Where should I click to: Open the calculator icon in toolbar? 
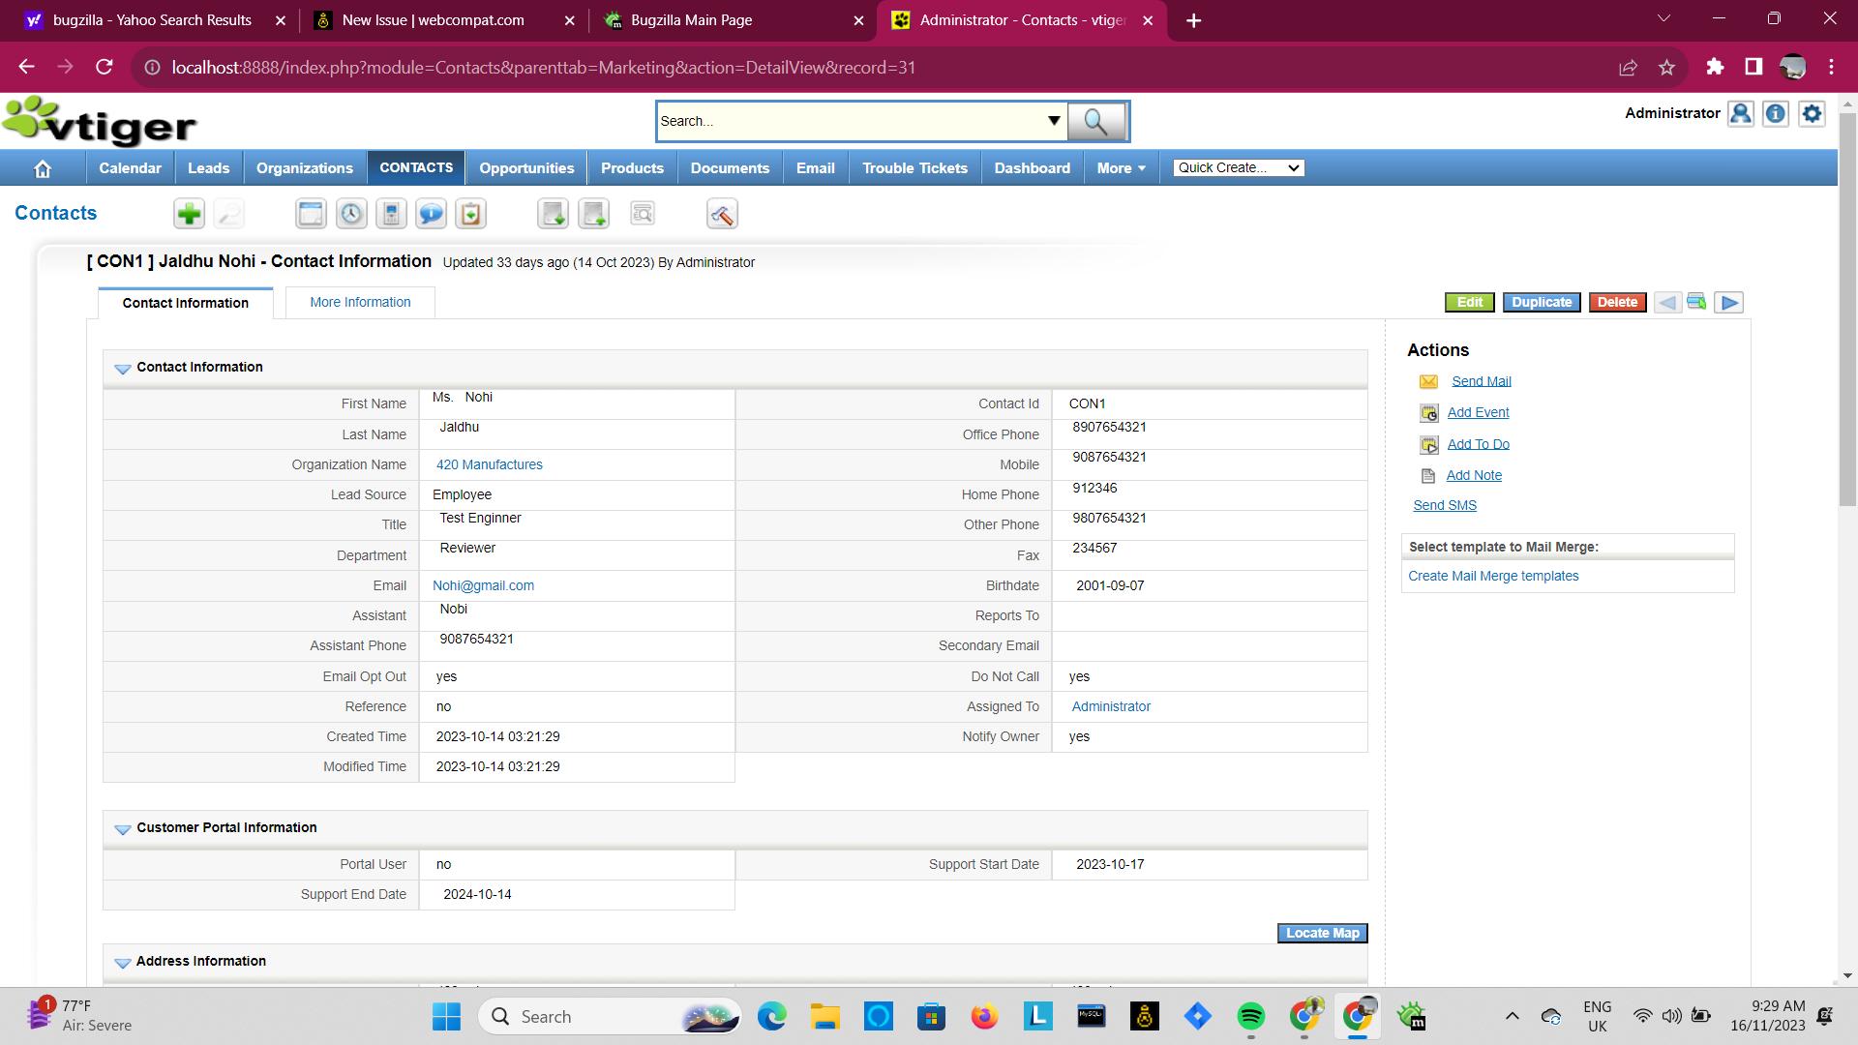pos(391,214)
